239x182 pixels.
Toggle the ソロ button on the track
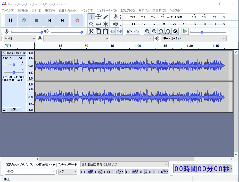point(20,58)
